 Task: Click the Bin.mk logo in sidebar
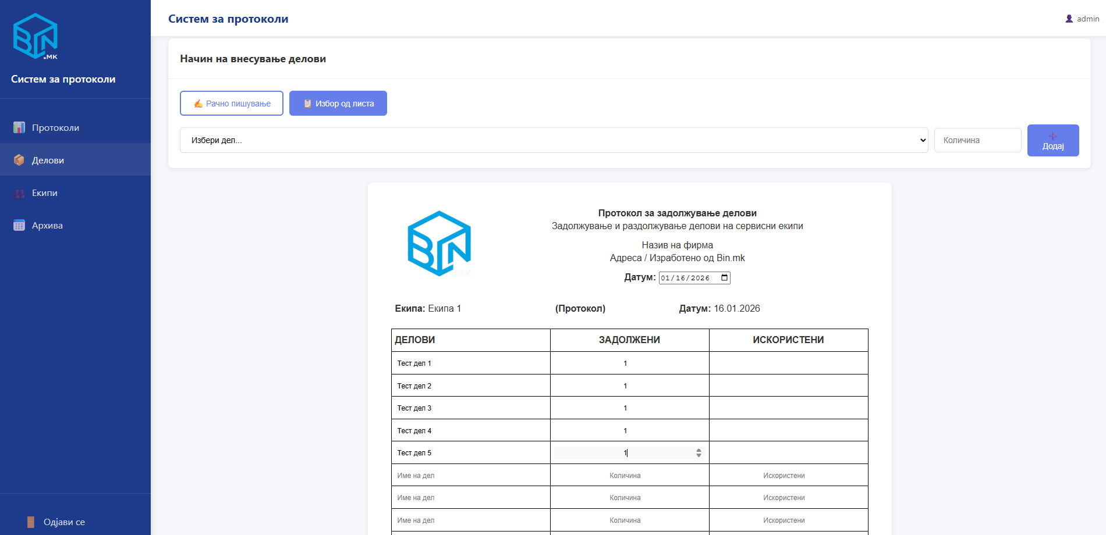click(x=35, y=37)
